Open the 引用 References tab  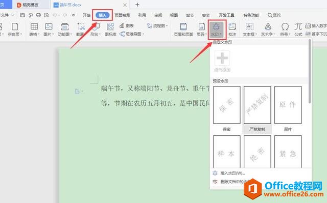click(x=142, y=15)
